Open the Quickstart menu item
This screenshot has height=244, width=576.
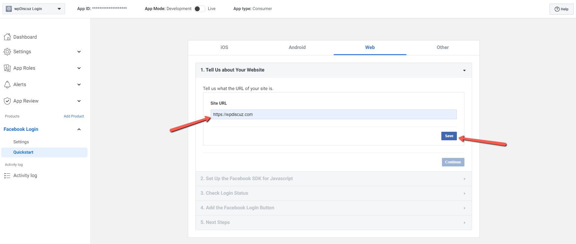44,152
